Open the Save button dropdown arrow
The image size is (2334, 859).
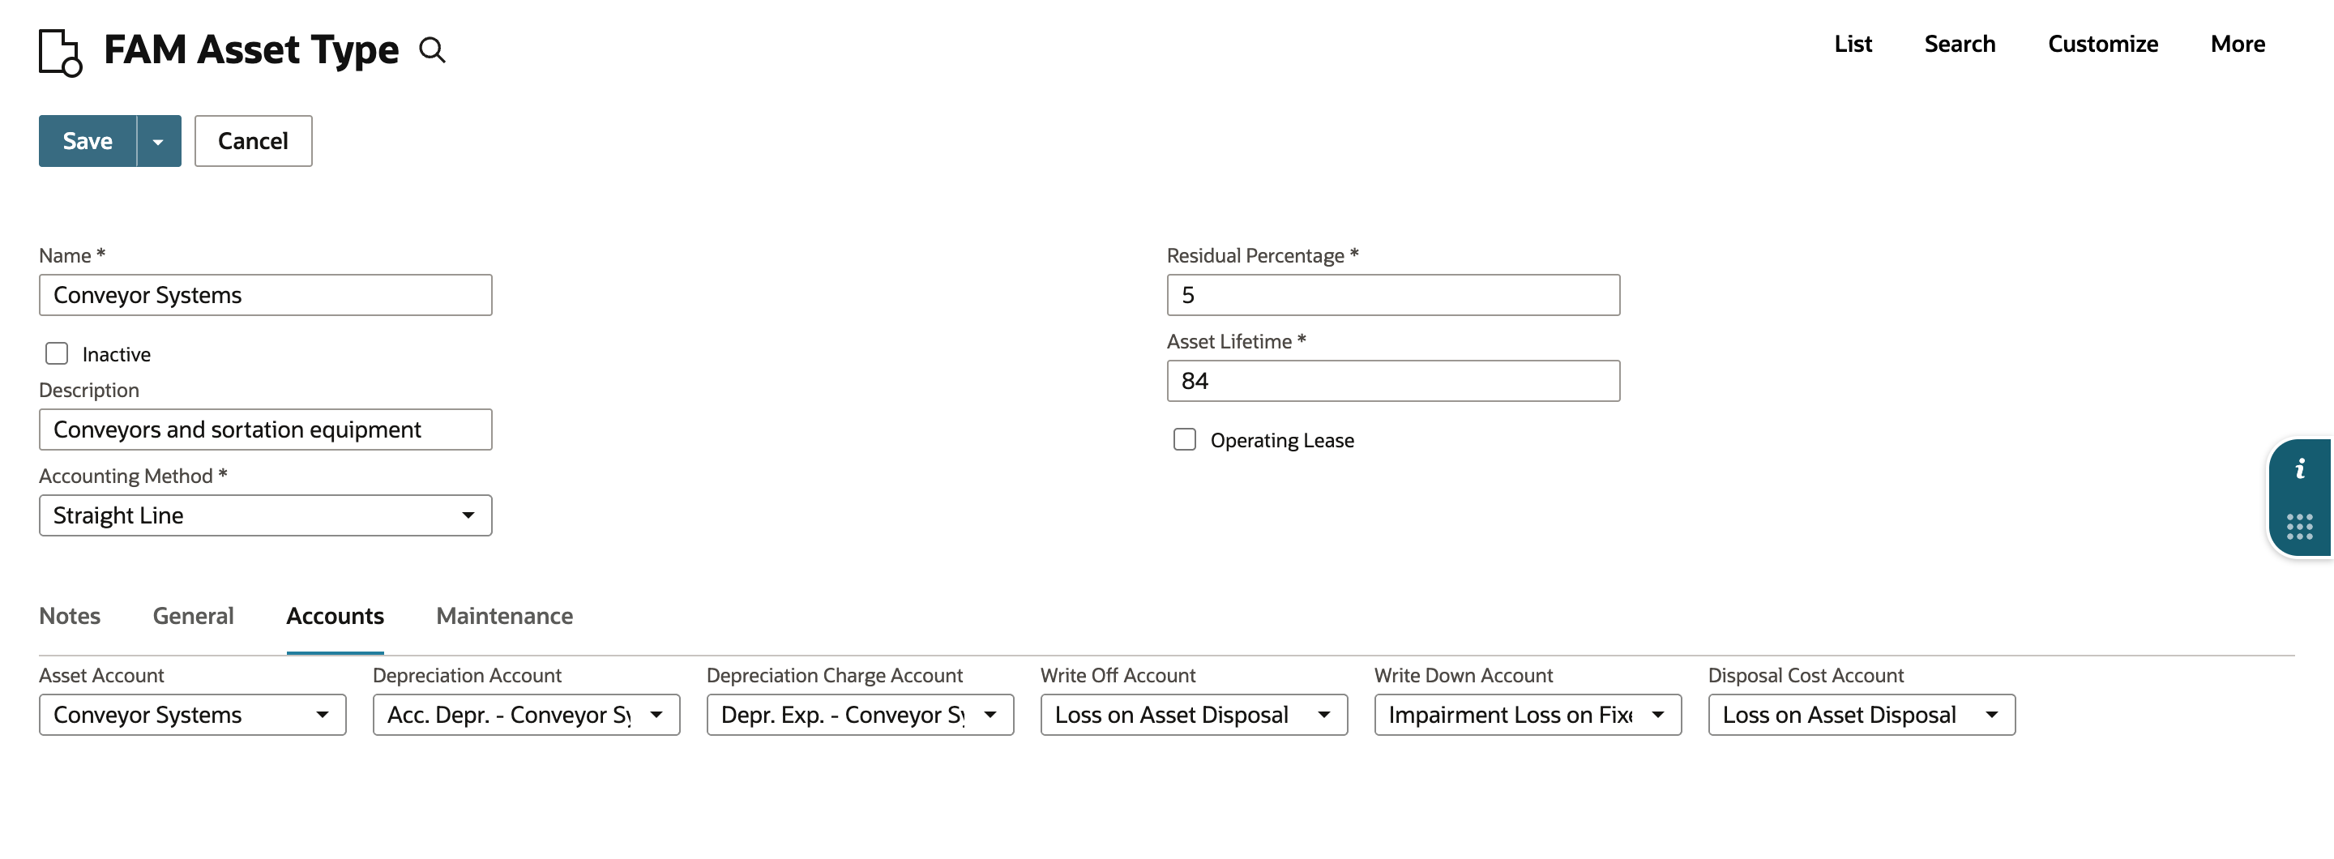tap(159, 141)
